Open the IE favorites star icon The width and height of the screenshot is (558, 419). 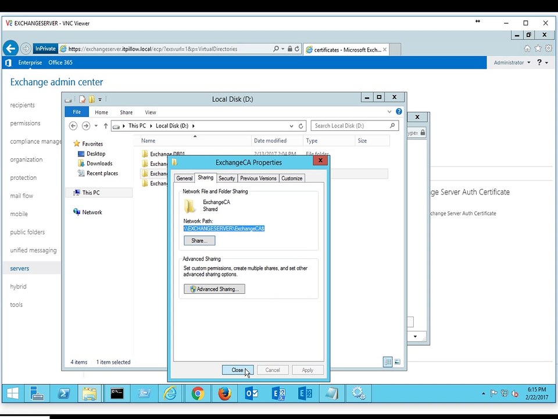tap(538, 48)
